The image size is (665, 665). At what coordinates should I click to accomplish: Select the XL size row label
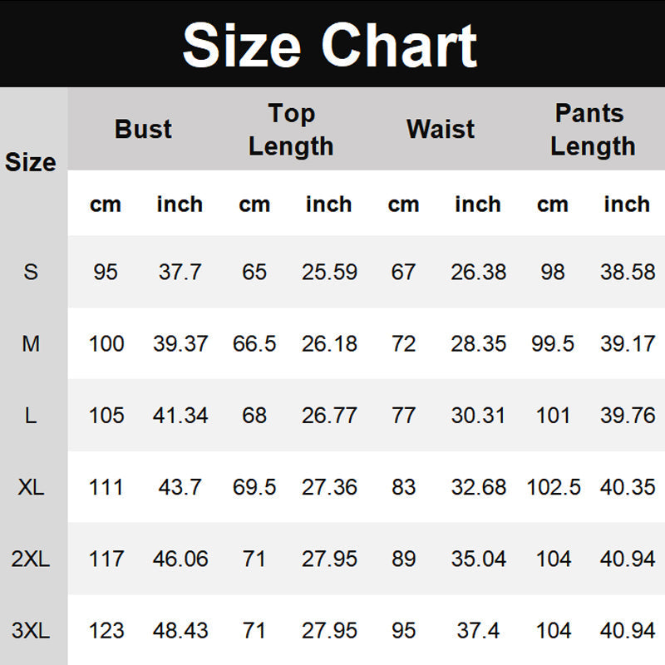(31, 487)
